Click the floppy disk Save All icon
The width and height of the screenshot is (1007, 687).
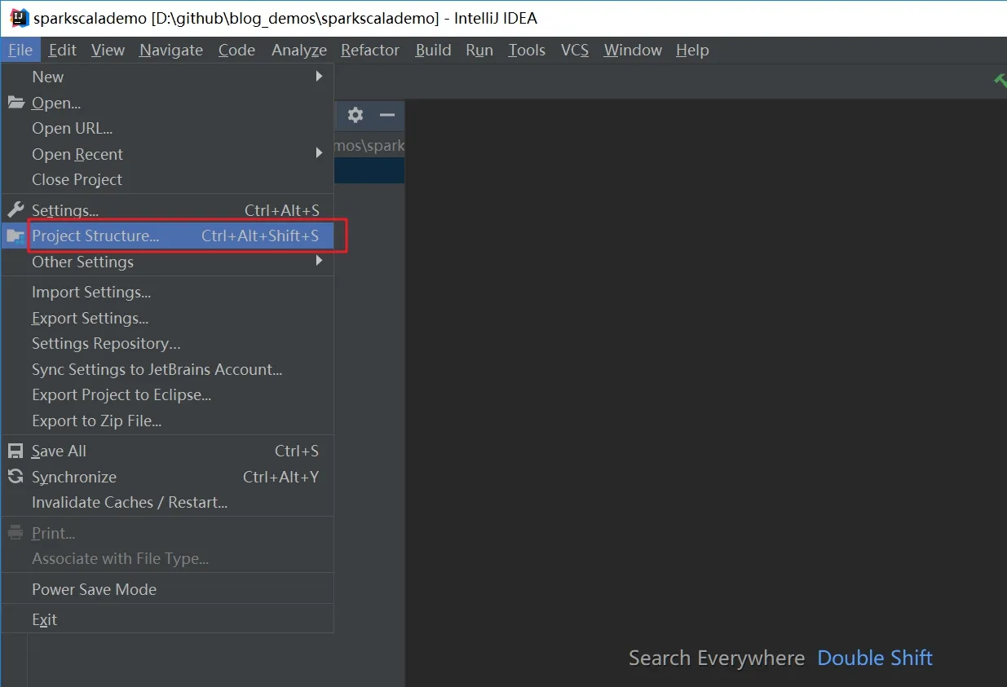point(15,451)
